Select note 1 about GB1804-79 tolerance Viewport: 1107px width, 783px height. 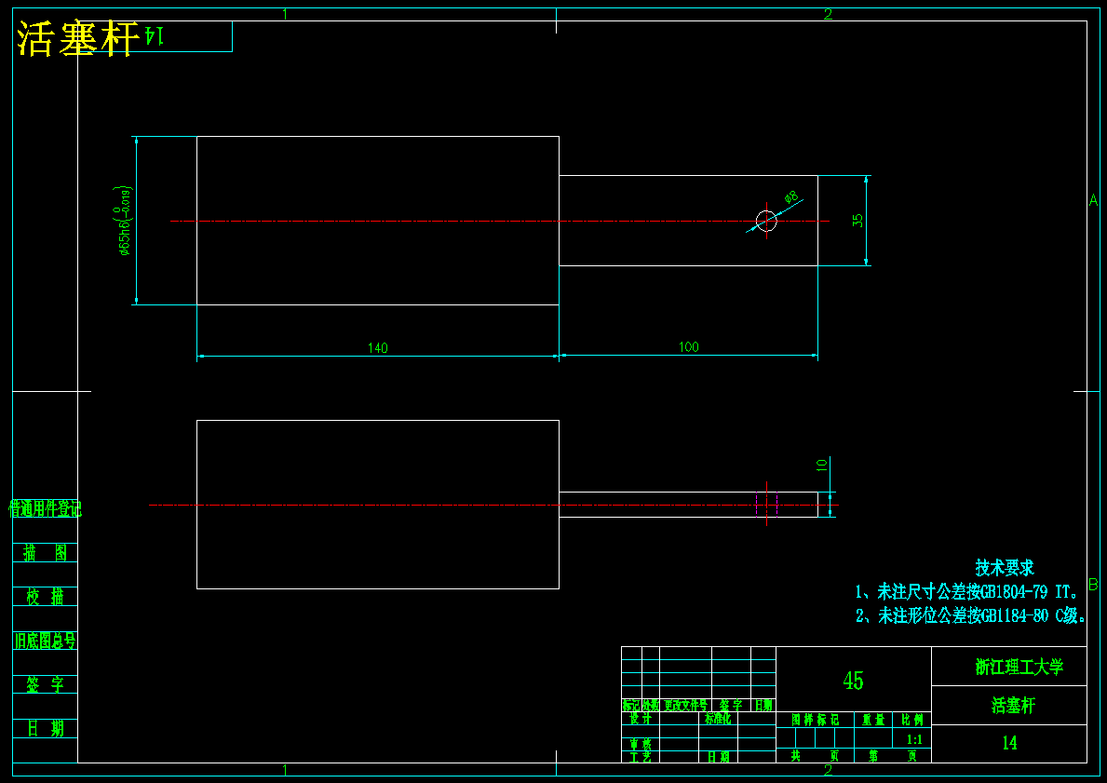point(967,591)
